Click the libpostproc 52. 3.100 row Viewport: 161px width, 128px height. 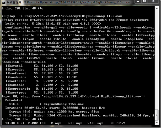pyautogui.click(x=42, y=93)
